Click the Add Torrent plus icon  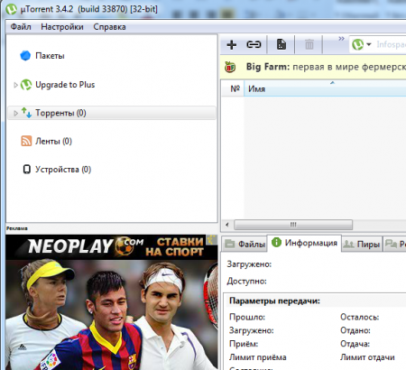[232, 44]
